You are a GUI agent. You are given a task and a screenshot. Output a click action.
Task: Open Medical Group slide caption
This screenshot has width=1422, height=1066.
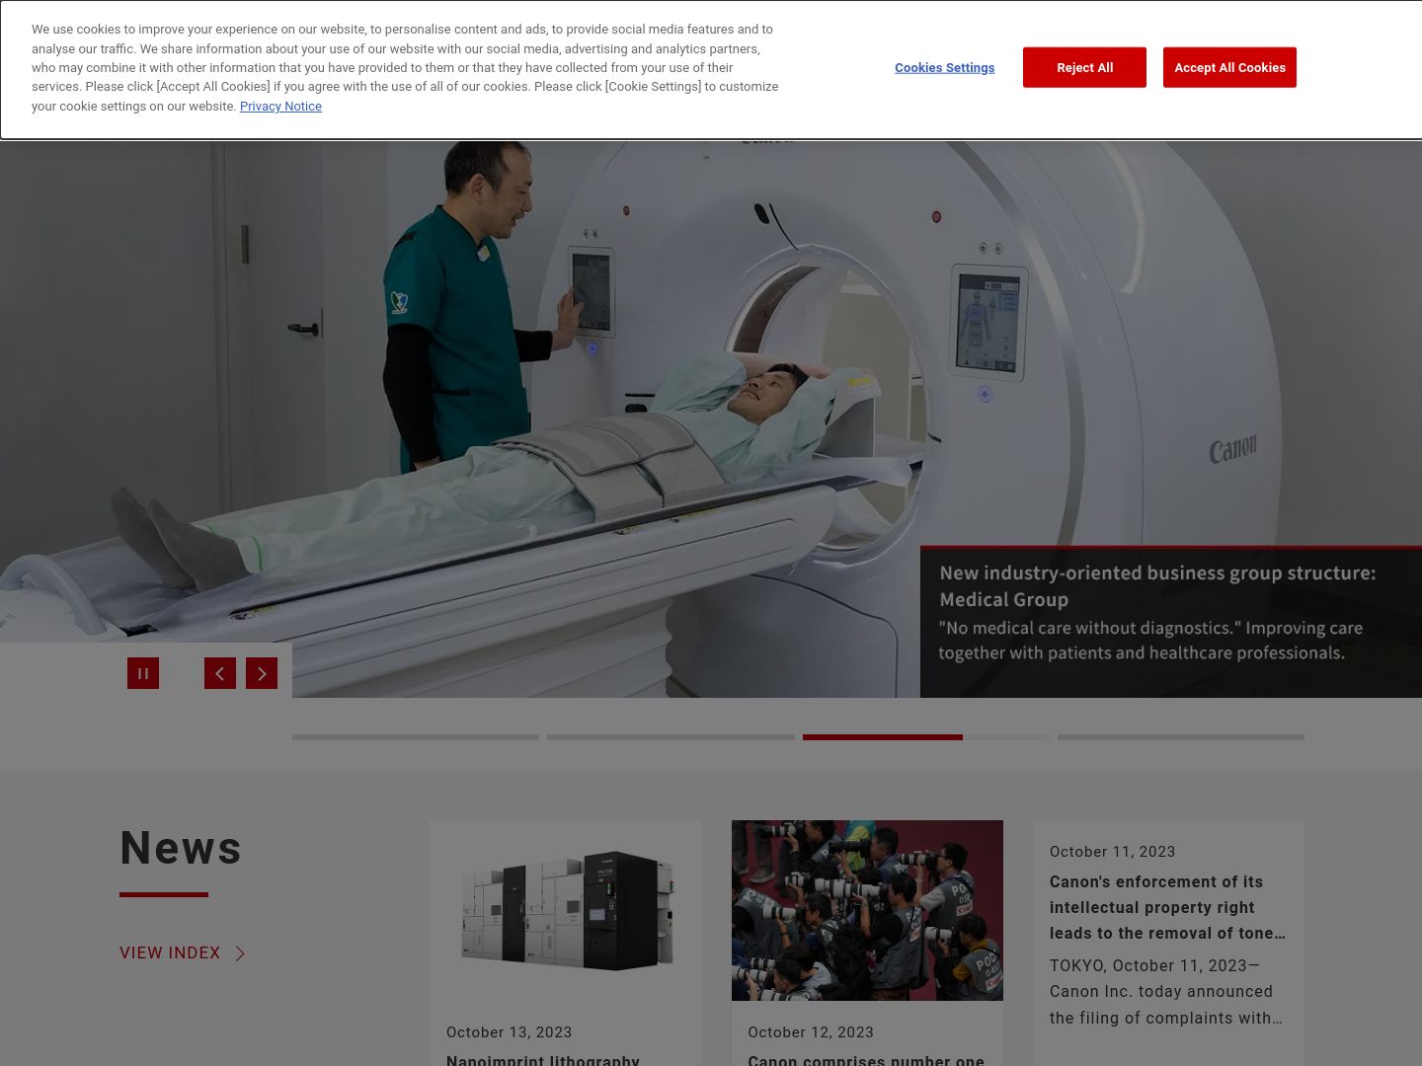tap(1156, 612)
